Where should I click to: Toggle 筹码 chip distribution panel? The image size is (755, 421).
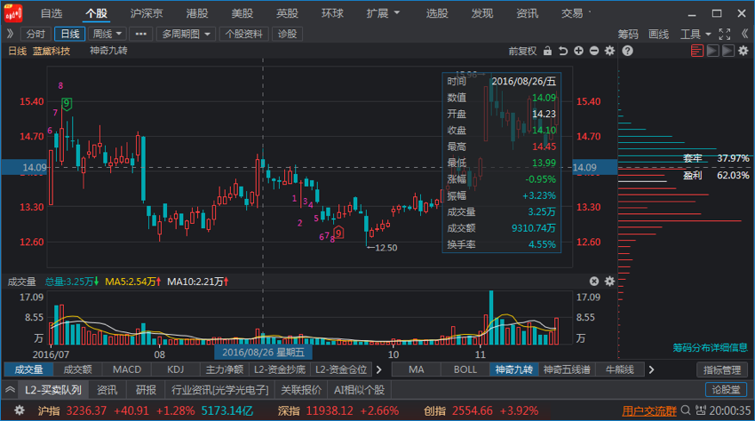(x=628, y=34)
